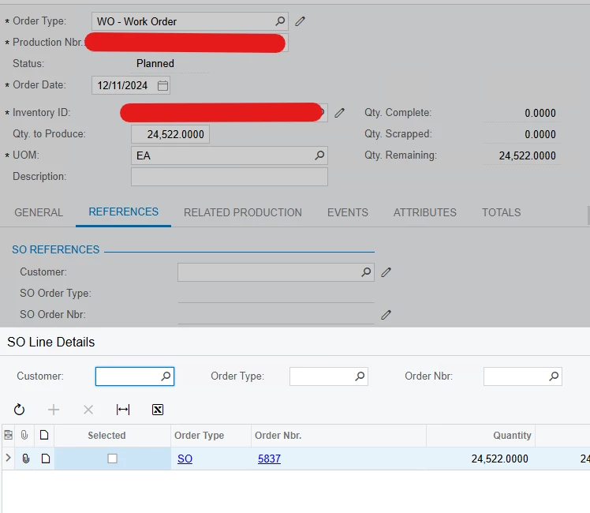Open order number 5837 link
The height and width of the screenshot is (513, 590).
269,459
